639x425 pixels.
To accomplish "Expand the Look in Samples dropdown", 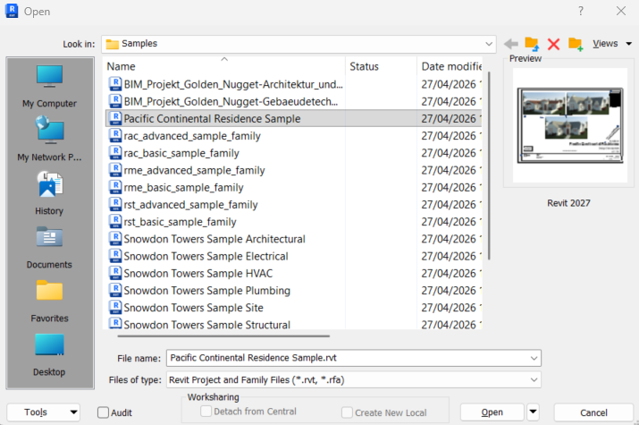I will [489, 44].
